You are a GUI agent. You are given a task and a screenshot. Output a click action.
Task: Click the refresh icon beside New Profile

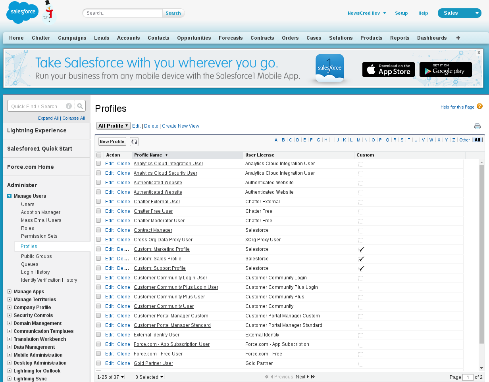(134, 141)
